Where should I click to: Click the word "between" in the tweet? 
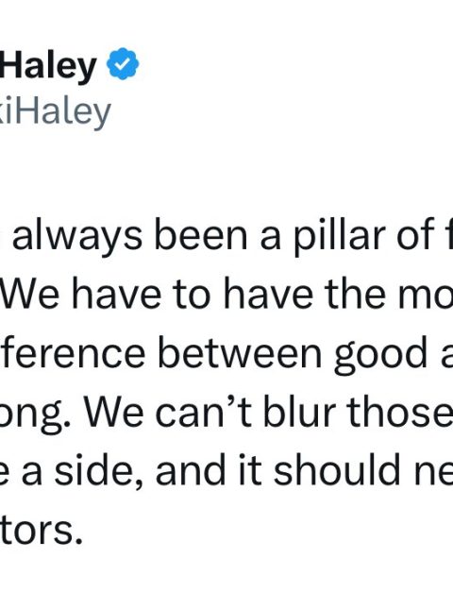(241, 353)
